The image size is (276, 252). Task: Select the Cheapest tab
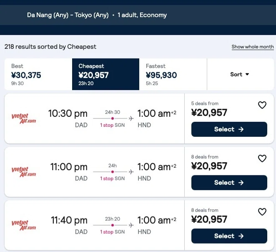click(x=105, y=74)
